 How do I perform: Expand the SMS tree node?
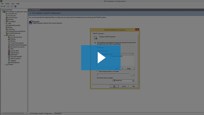[4, 23]
